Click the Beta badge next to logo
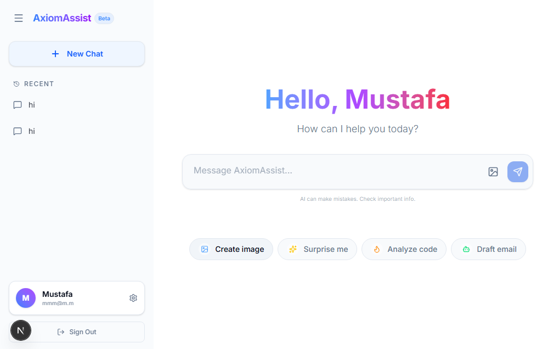The width and height of the screenshot is (559, 349). pos(104,19)
